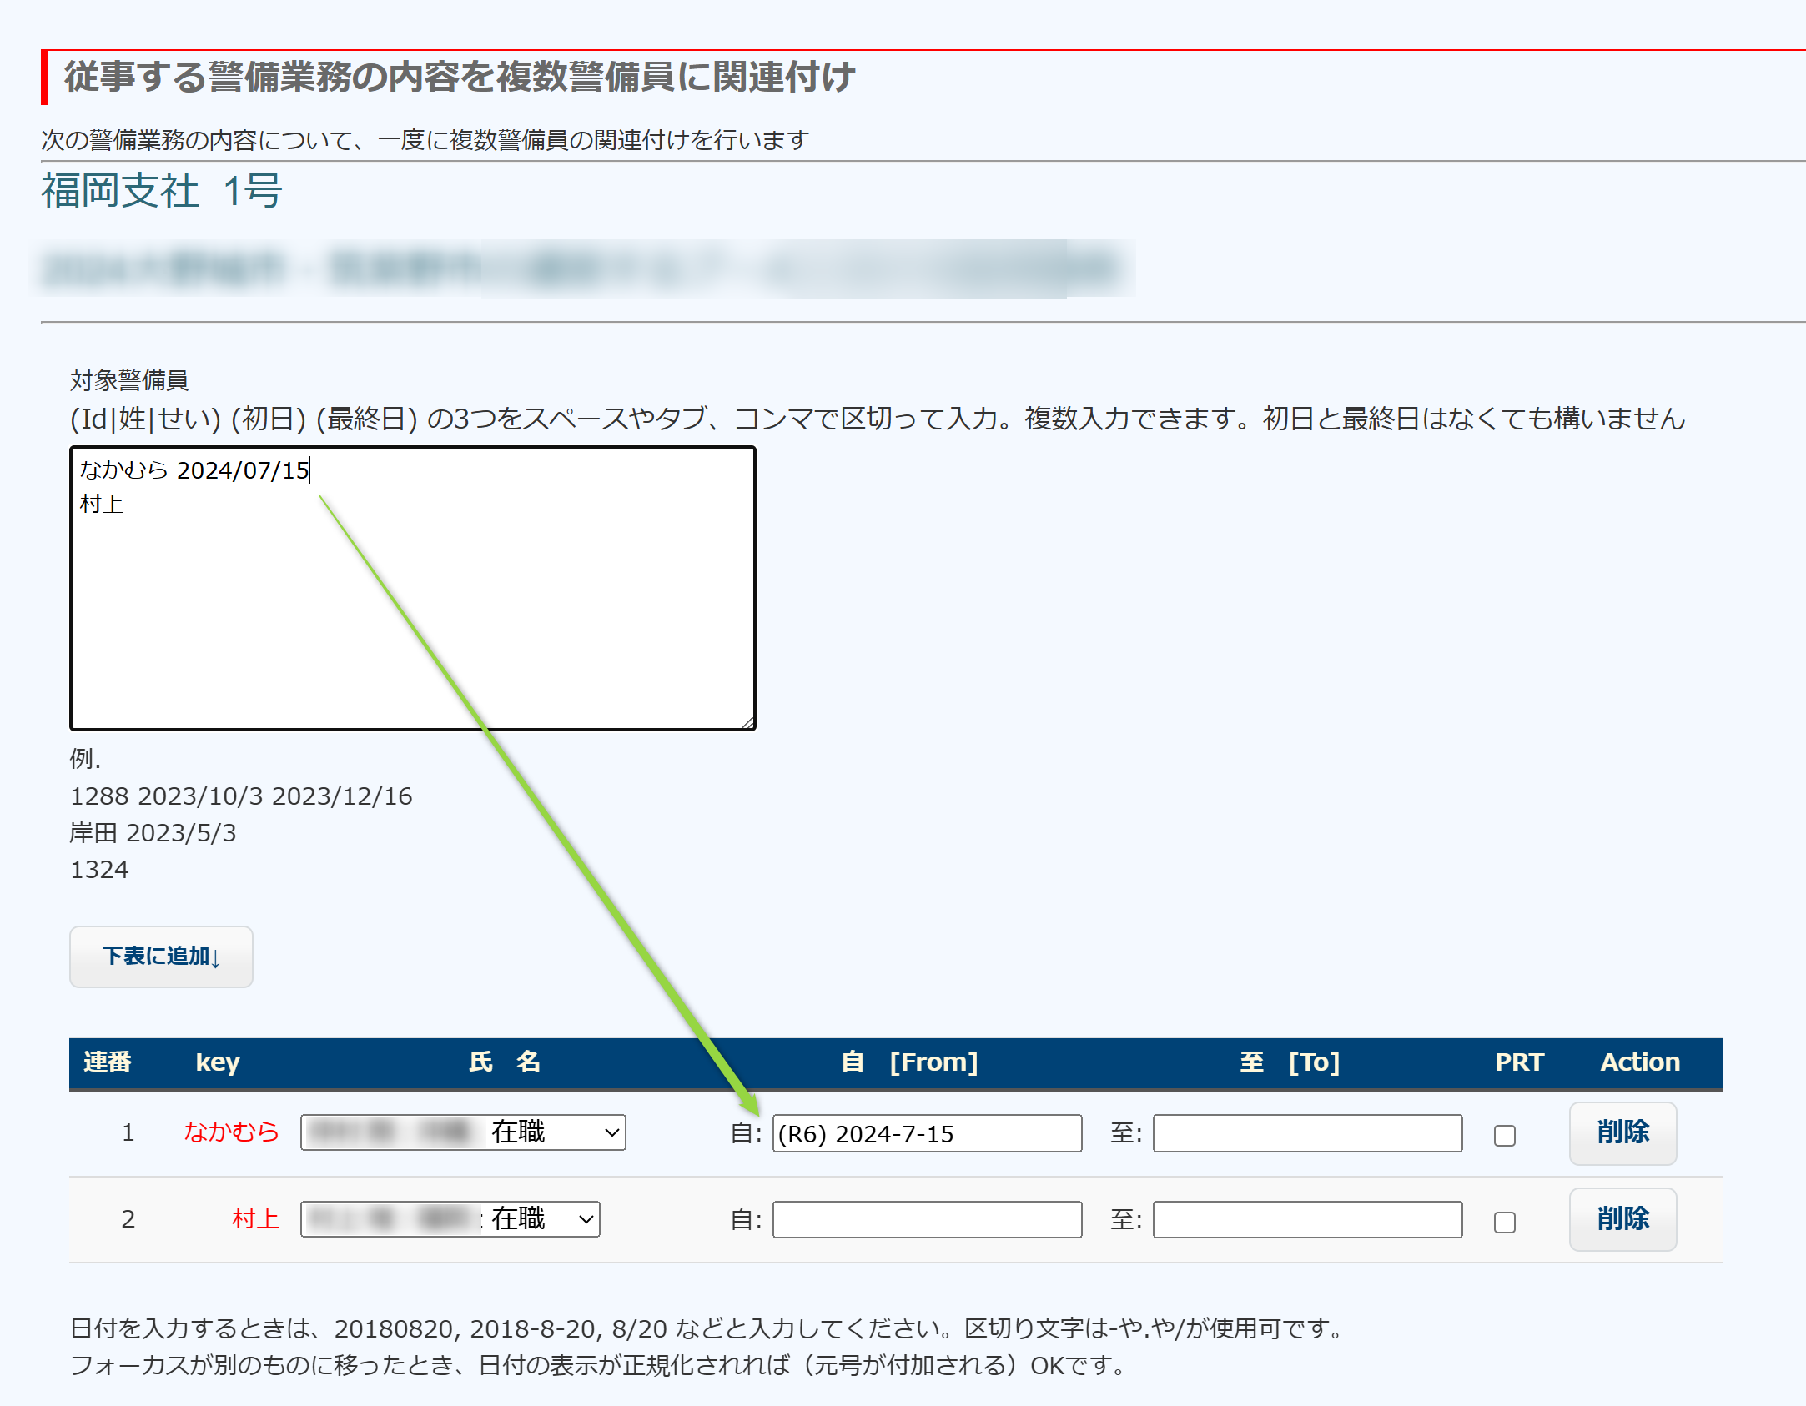The height and width of the screenshot is (1406, 1806).
Task: Click the 村上 key in row 2
Action: pyautogui.click(x=254, y=1219)
